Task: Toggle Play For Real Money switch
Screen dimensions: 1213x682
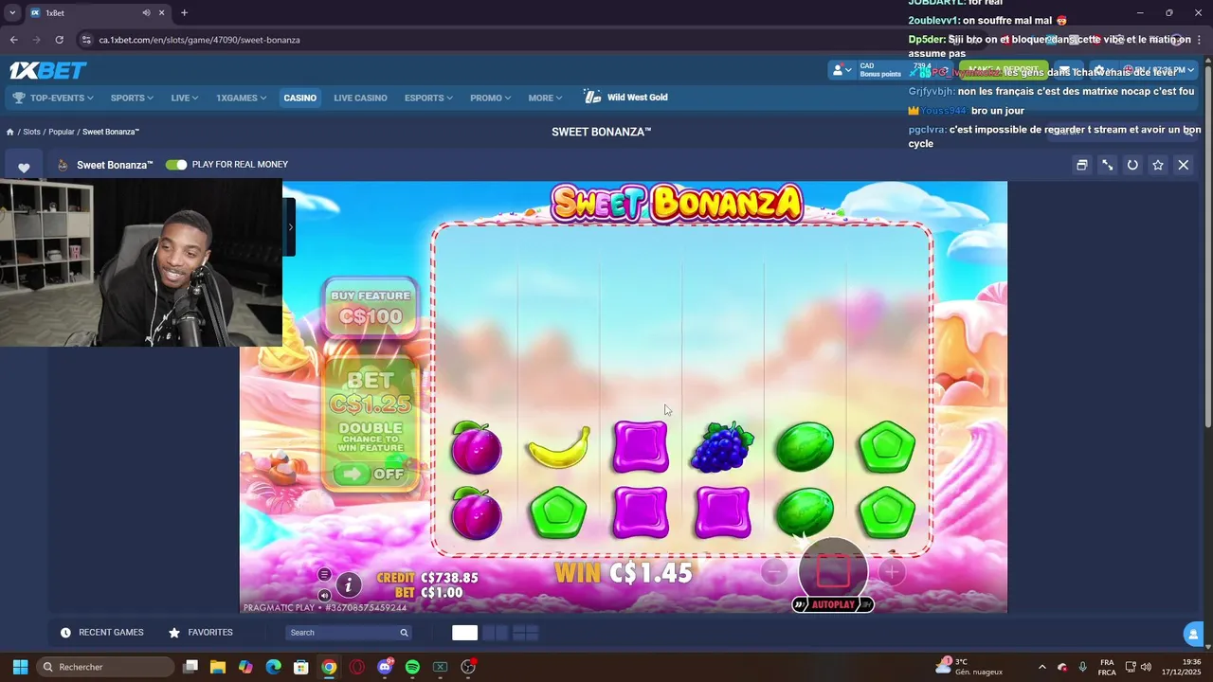Action: pos(176,165)
